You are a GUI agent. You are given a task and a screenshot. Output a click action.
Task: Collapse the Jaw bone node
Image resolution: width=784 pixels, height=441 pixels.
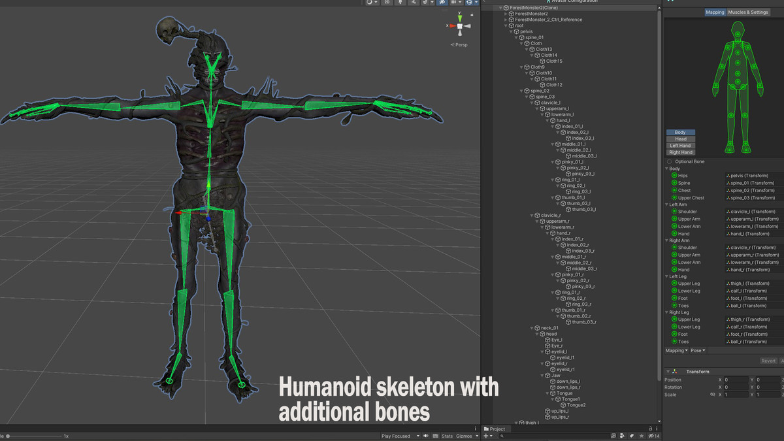tap(544, 376)
